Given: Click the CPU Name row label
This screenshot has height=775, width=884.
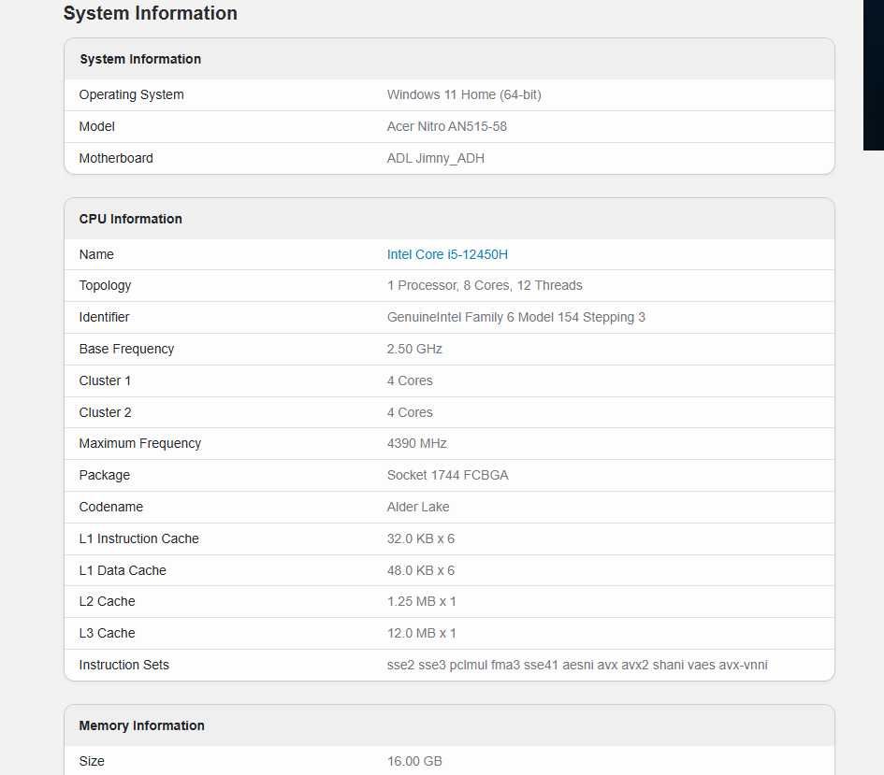Looking at the screenshot, I should pos(96,254).
